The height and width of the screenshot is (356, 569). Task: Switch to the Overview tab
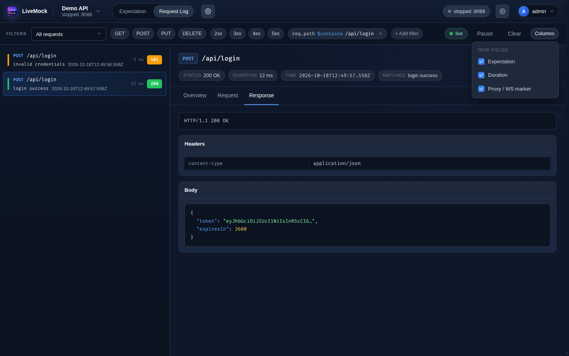click(195, 96)
